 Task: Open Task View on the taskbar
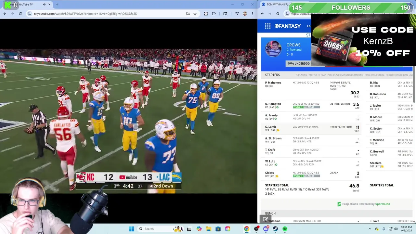click(x=189, y=229)
